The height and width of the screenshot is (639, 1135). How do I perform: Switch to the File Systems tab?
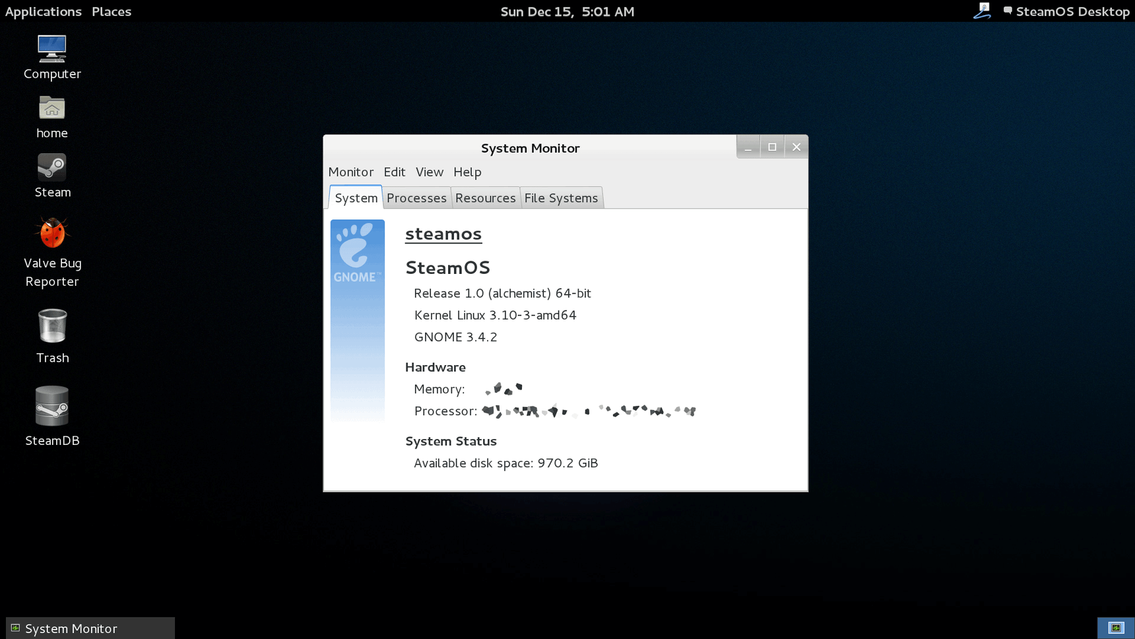pos(562,198)
